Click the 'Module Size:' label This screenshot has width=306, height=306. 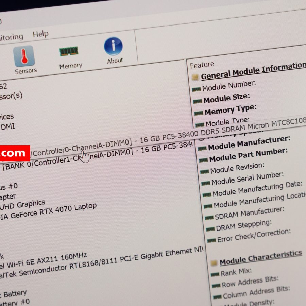[x=226, y=98]
